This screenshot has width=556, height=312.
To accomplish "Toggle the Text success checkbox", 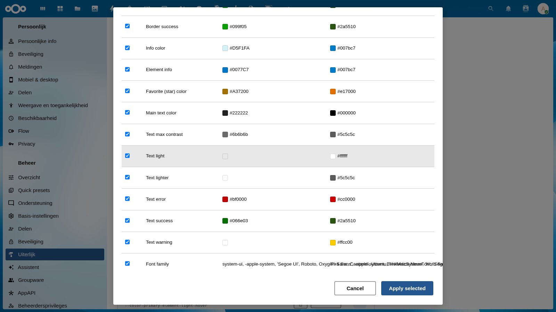I will click(x=127, y=220).
